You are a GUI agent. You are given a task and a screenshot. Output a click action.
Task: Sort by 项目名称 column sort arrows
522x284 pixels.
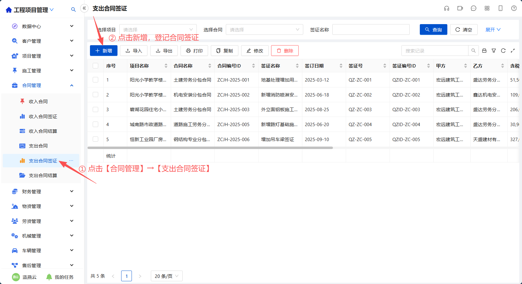(166, 66)
